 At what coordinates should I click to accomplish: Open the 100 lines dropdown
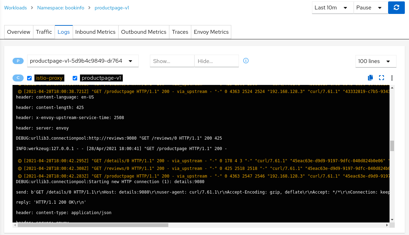tap(376, 61)
